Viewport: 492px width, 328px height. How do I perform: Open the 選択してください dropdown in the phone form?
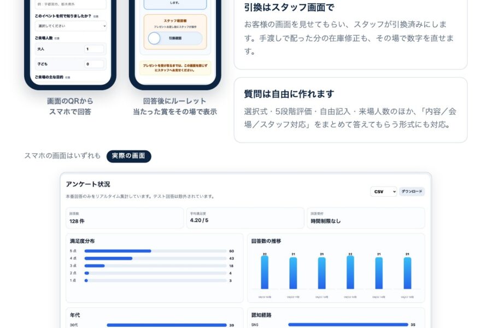point(71,26)
